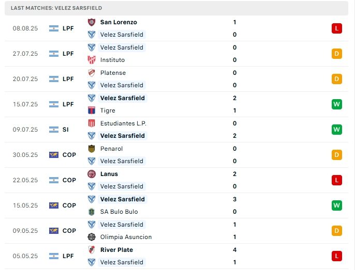
Task: Click the Instituto club crest icon
Action: point(92,60)
